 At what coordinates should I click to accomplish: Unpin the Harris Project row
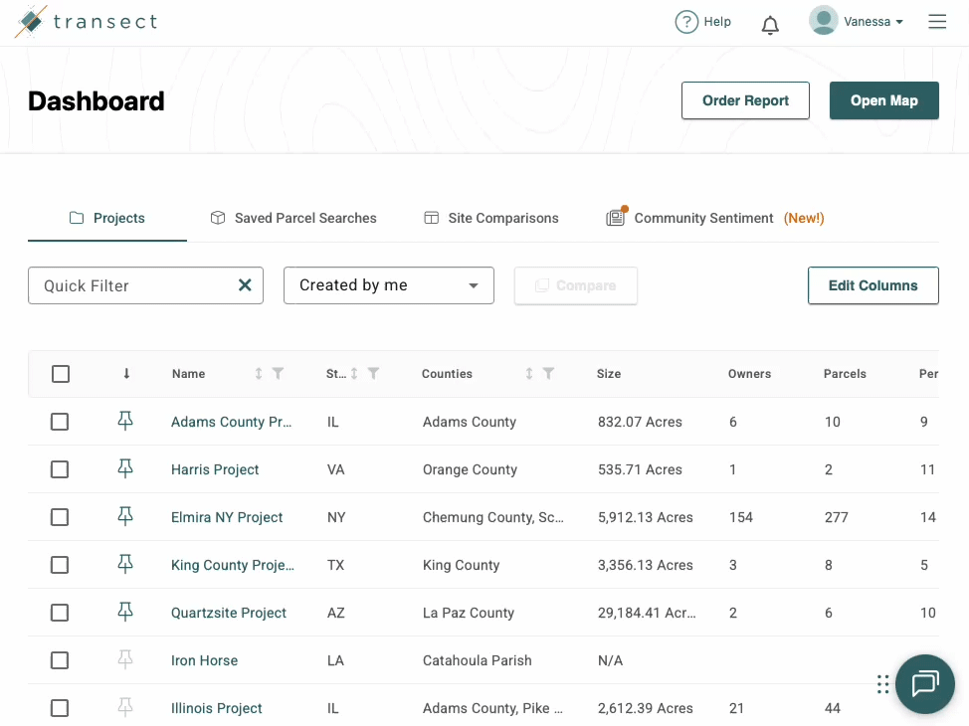point(125,469)
